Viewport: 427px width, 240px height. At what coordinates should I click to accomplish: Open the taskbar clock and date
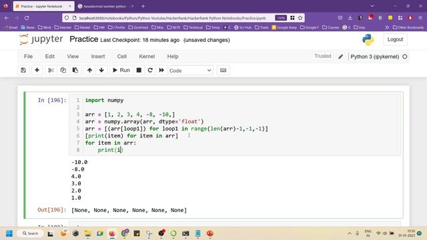pyautogui.click(x=406, y=233)
